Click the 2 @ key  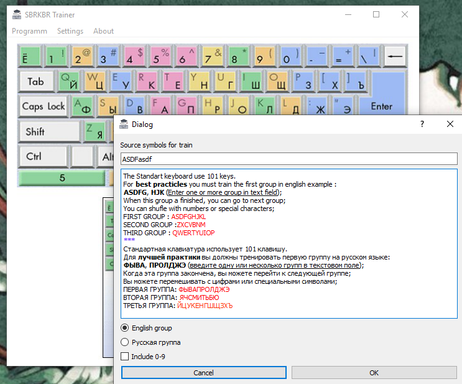[x=82, y=56]
